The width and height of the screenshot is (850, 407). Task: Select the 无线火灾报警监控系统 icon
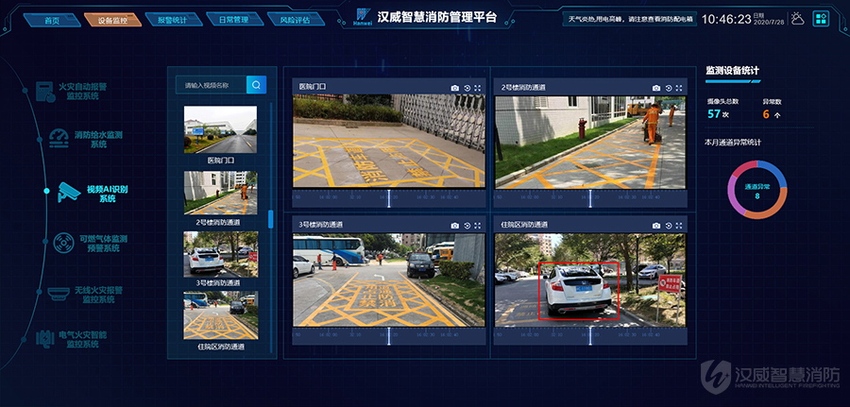coord(58,295)
